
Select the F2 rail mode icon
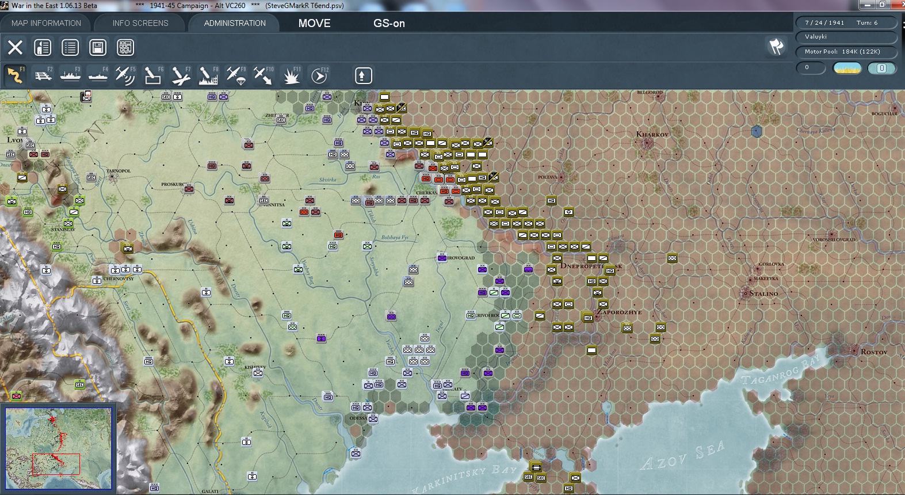43,75
